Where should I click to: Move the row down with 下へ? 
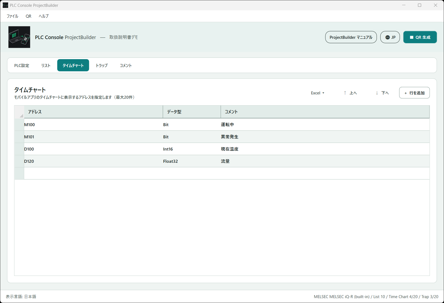point(382,93)
